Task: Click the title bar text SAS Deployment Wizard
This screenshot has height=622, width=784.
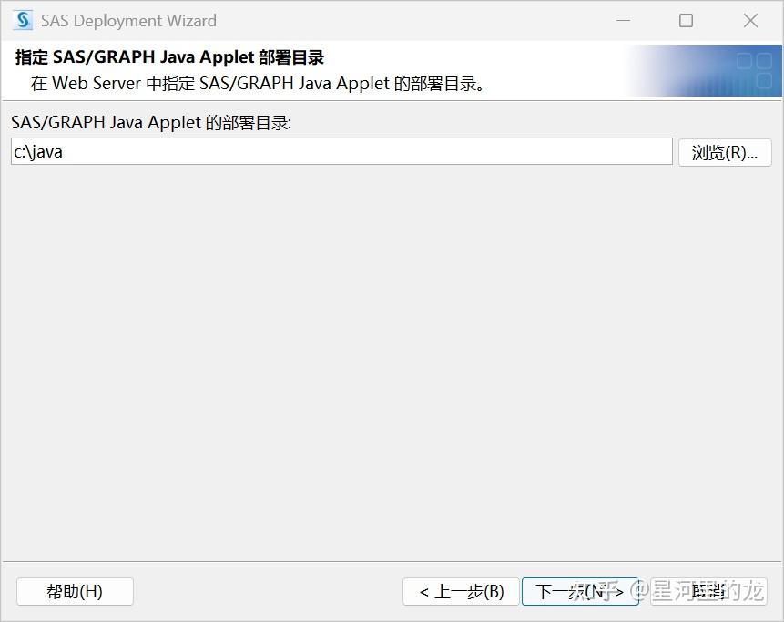Action: (127, 20)
